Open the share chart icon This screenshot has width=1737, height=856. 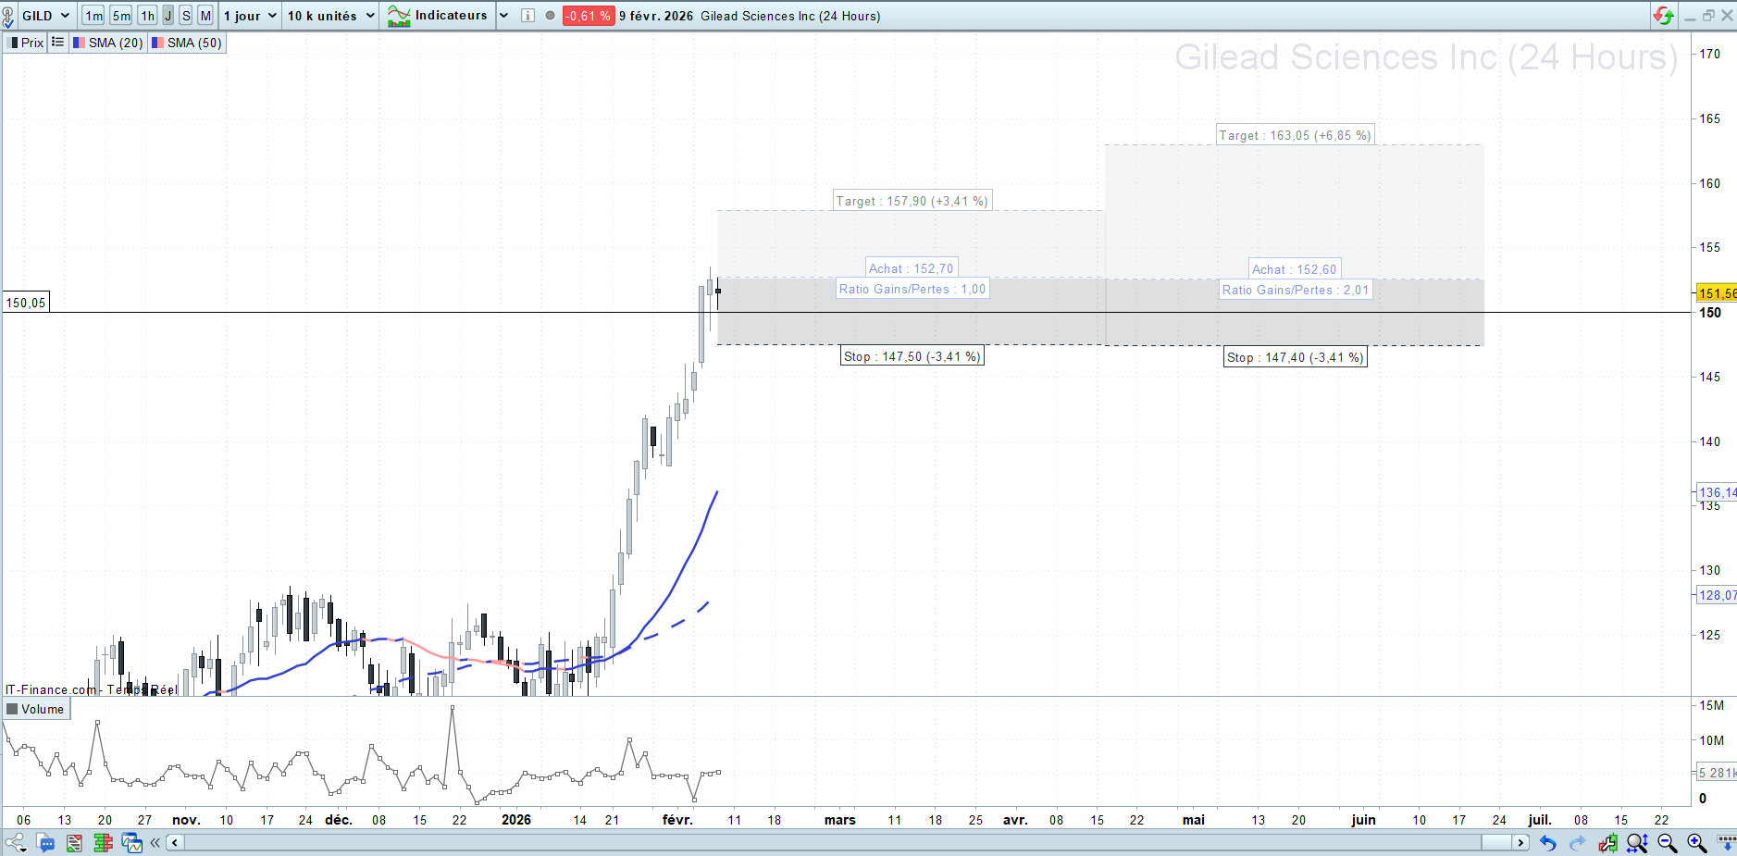16,842
